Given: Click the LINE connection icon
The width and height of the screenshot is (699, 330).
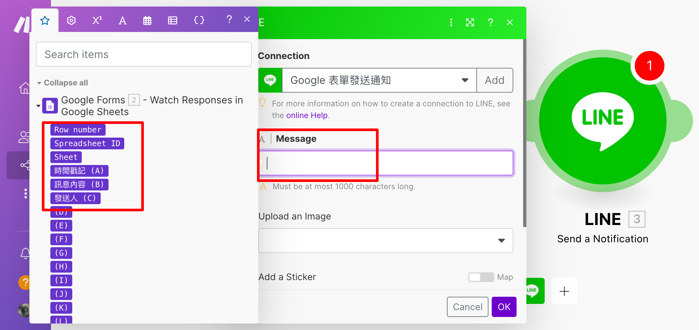Looking at the screenshot, I should (x=270, y=80).
